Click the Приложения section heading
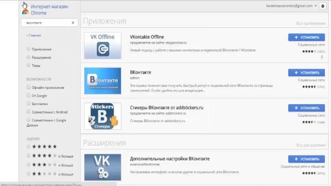Viewport: 331px width, 186px height. 105,21
